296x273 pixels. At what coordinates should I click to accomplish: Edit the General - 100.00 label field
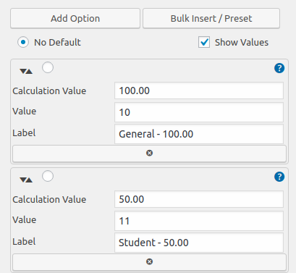click(199, 134)
